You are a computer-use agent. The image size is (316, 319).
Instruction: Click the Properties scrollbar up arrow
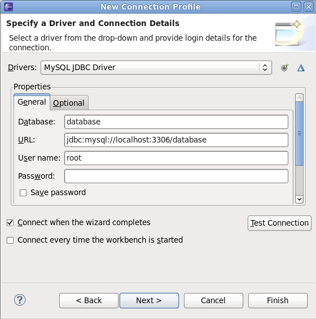click(299, 98)
